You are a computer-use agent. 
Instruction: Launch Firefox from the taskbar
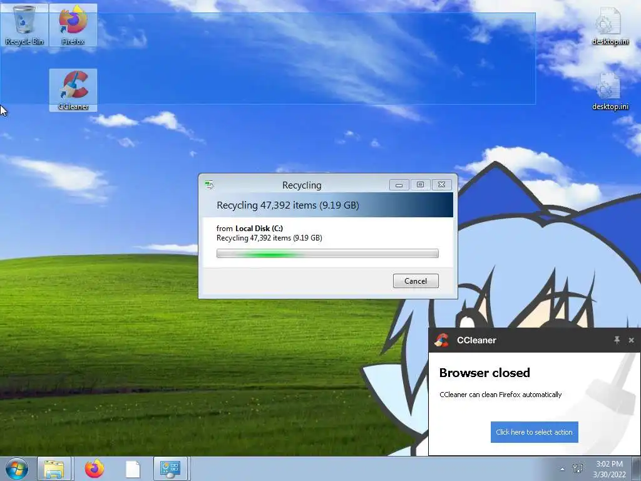pos(95,468)
